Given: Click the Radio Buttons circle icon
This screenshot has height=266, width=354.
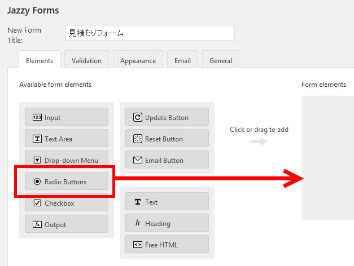Looking at the screenshot, I should (37, 181).
